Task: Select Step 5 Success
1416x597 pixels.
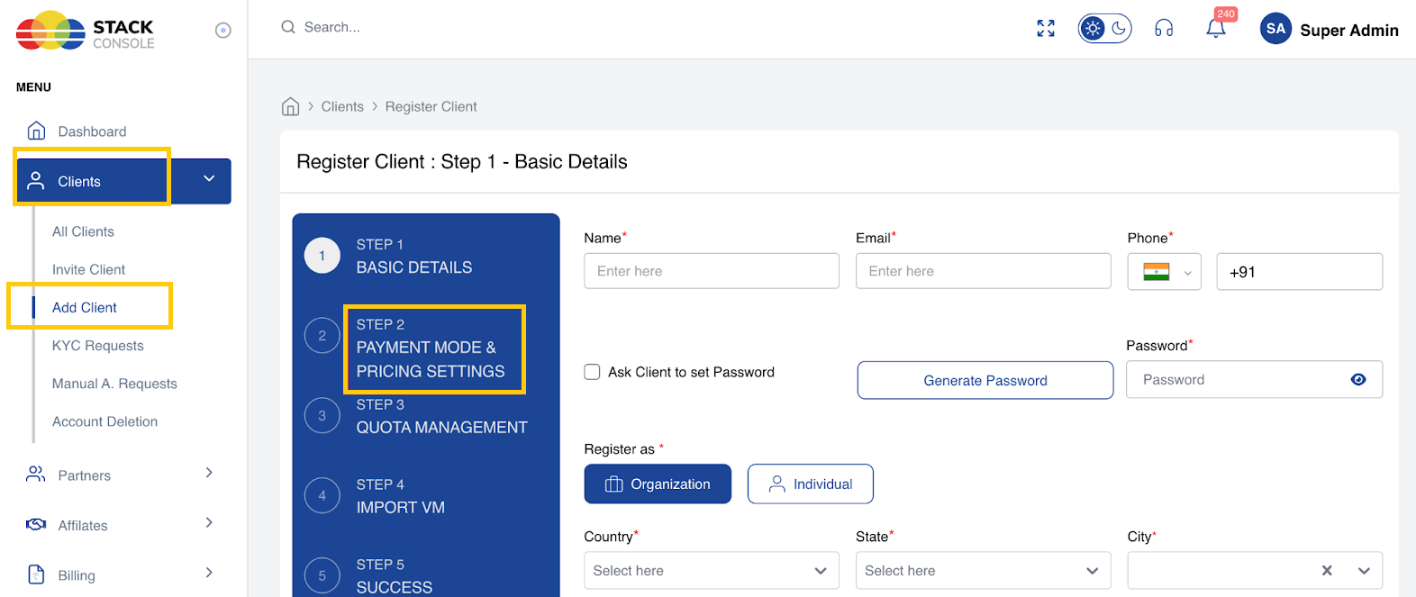Action: click(x=394, y=576)
